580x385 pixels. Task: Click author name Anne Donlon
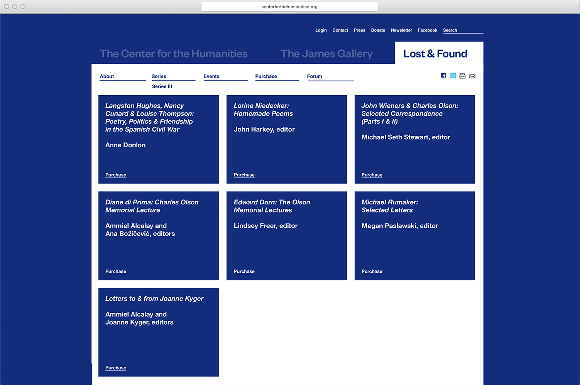[x=125, y=145]
